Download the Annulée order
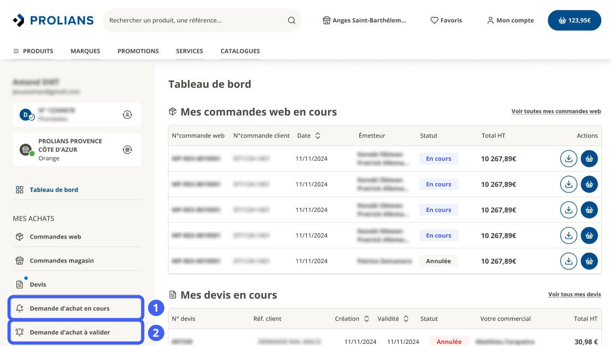This screenshot has height=346, width=611. click(568, 261)
